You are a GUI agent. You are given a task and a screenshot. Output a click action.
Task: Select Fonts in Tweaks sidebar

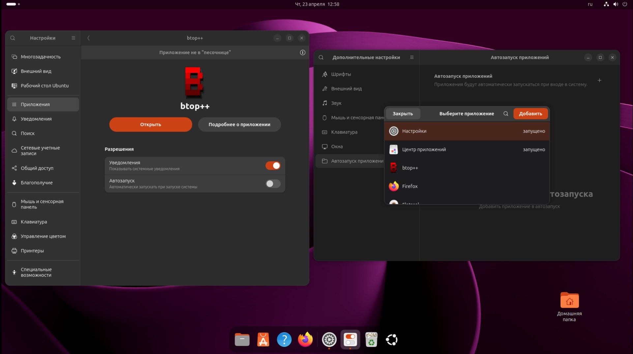341,74
